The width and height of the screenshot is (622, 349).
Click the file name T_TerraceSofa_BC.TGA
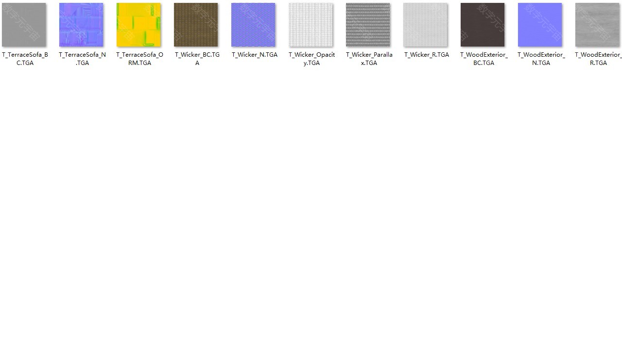pos(25,59)
